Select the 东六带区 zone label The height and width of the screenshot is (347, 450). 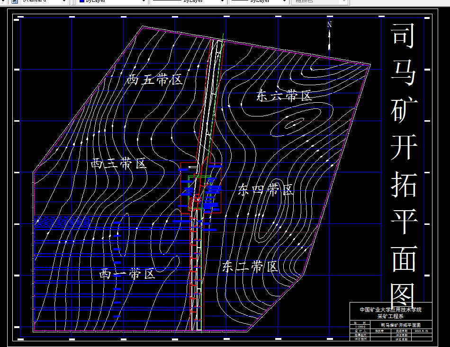[x=284, y=96]
